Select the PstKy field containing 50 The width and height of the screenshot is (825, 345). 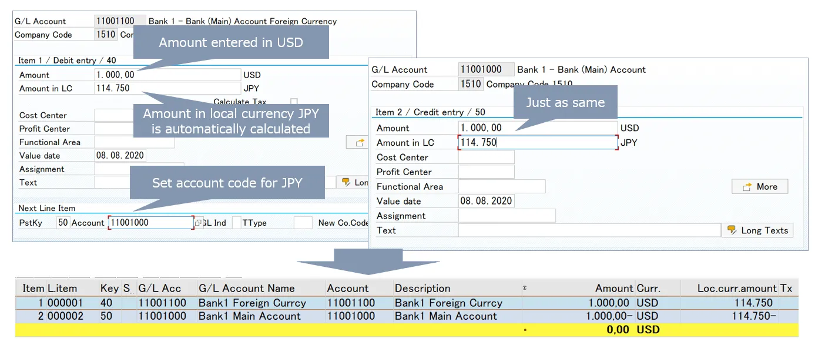[63, 223]
